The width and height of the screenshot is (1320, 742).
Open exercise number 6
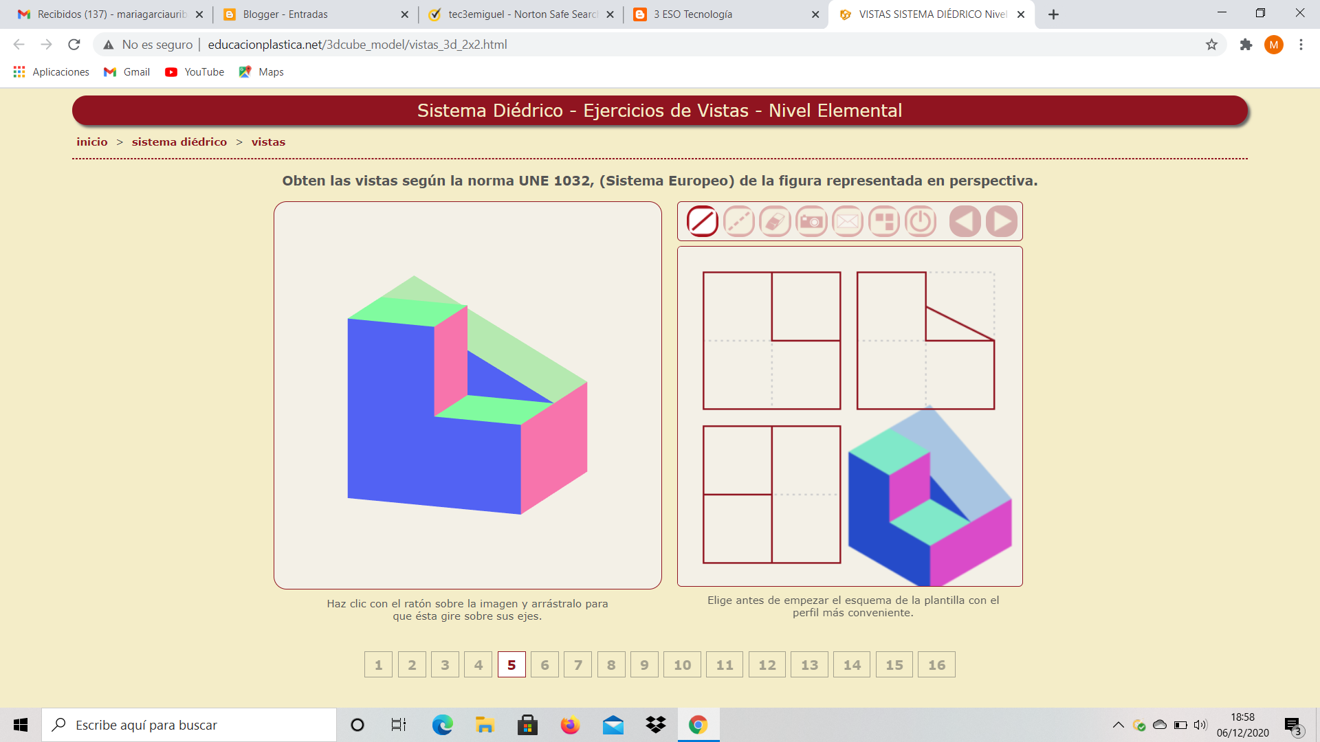point(544,664)
